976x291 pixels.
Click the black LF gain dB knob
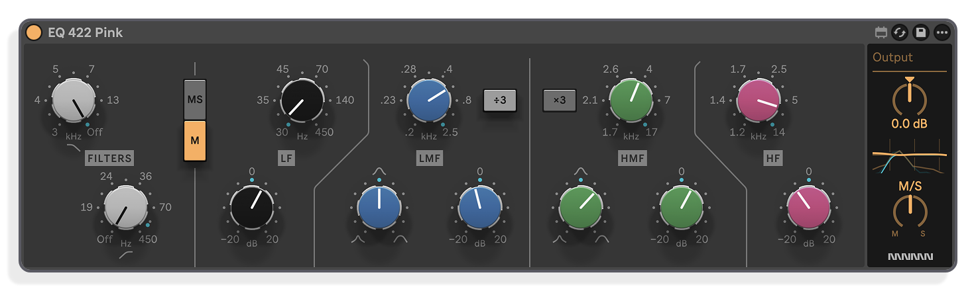[252, 207]
